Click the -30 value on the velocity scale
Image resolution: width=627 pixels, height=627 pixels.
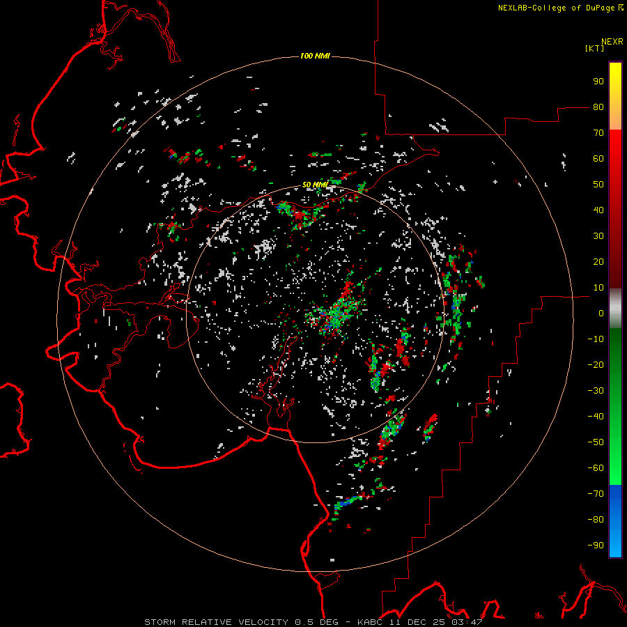tap(596, 391)
